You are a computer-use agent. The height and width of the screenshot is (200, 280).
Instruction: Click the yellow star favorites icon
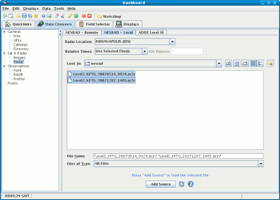(x=36, y=16)
